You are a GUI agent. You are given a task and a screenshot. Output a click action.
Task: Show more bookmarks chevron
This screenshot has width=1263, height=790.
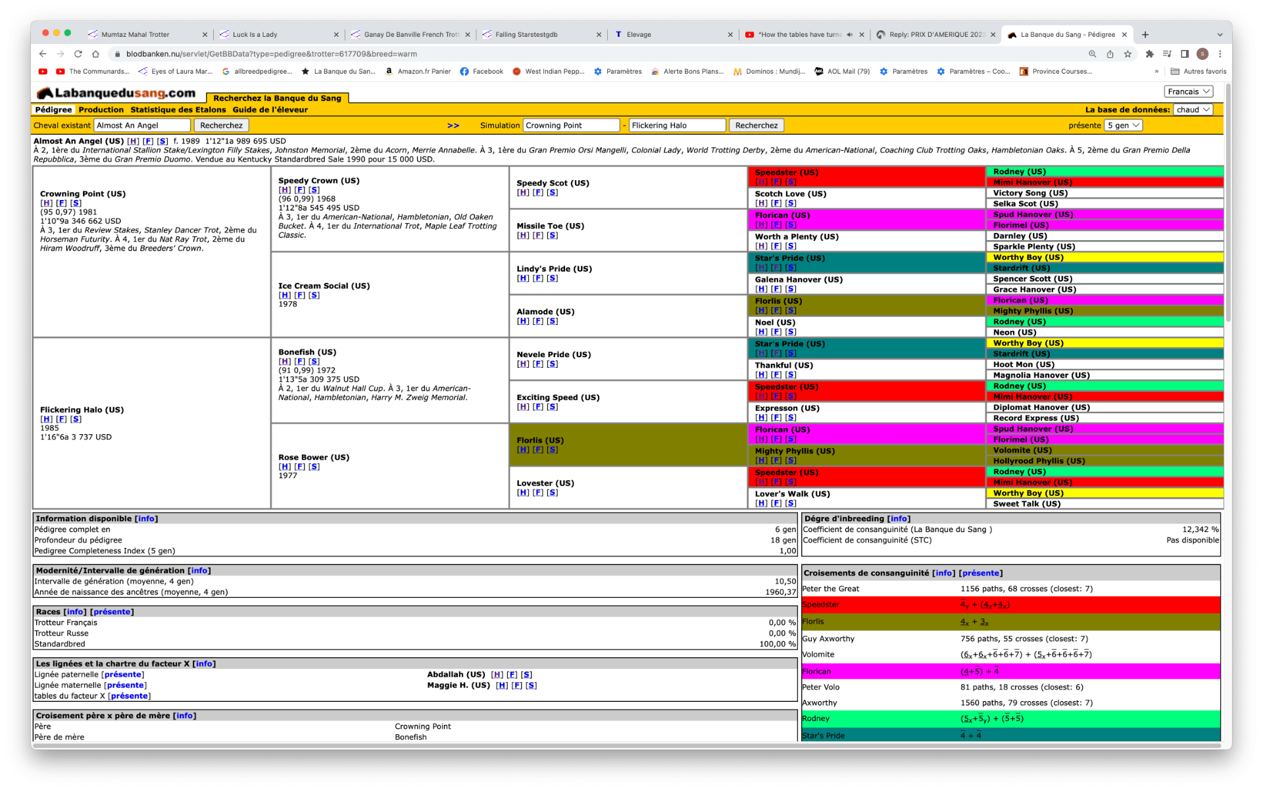click(1156, 71)
